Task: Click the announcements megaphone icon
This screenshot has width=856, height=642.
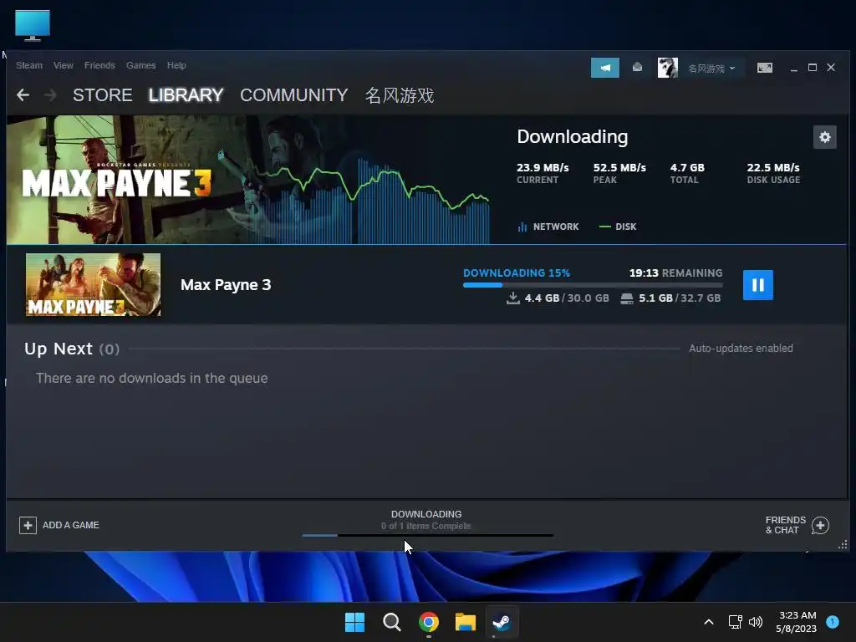Action: (605, 68)
